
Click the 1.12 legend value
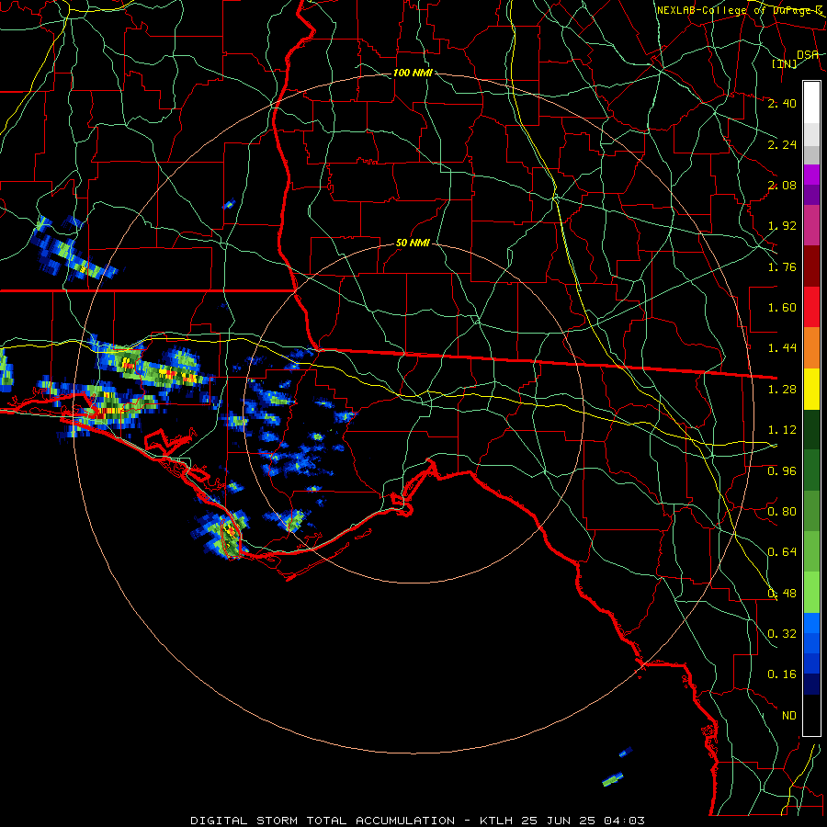tap(782, 430)
